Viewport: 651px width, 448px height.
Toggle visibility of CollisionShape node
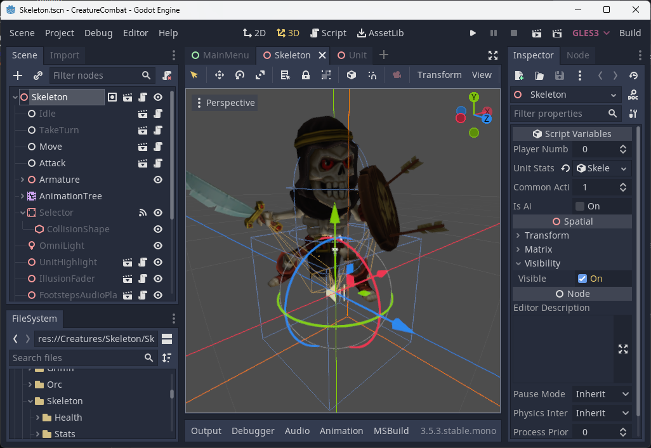tap(158, 229)
